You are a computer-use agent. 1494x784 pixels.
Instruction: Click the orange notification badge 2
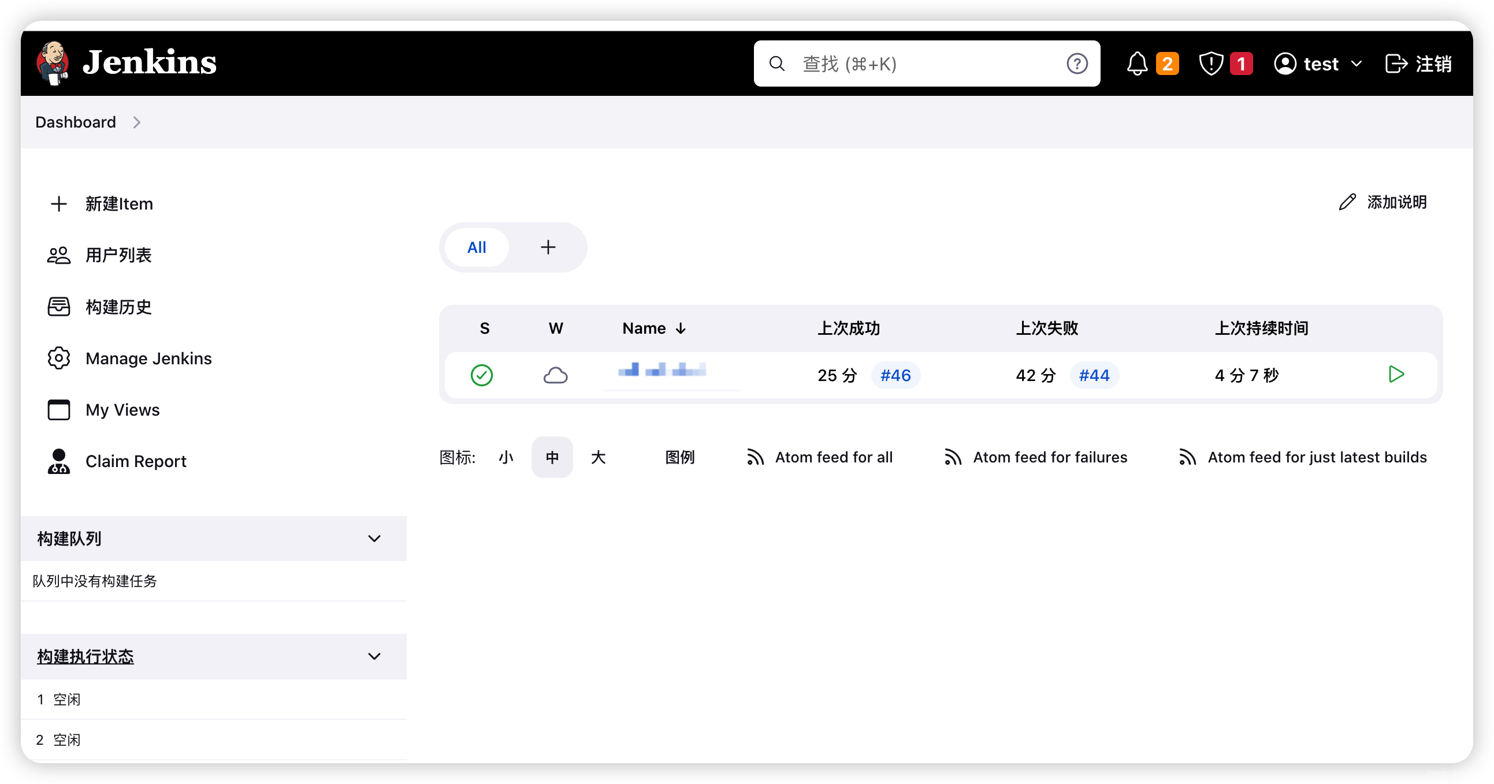1167,64
